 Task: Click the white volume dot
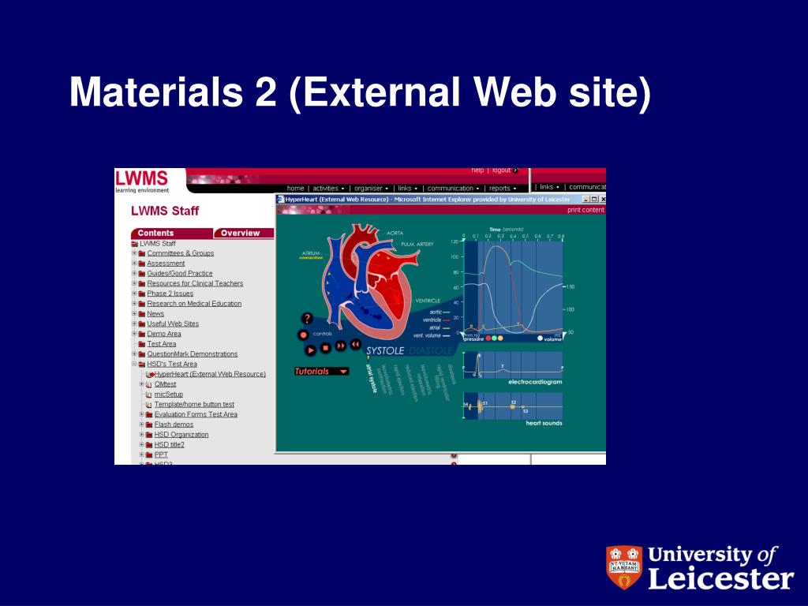(540, 339)
